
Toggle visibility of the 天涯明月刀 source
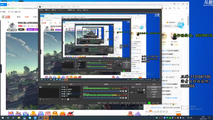click(62, 94)
